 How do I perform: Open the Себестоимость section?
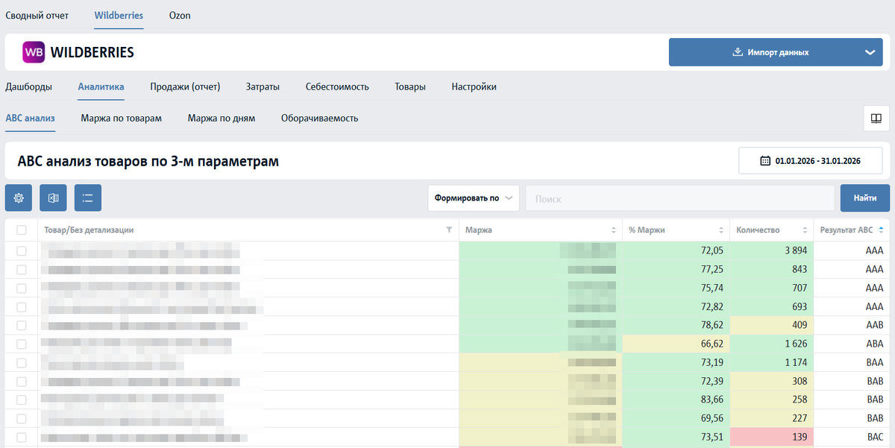click(x=337, y=86)
